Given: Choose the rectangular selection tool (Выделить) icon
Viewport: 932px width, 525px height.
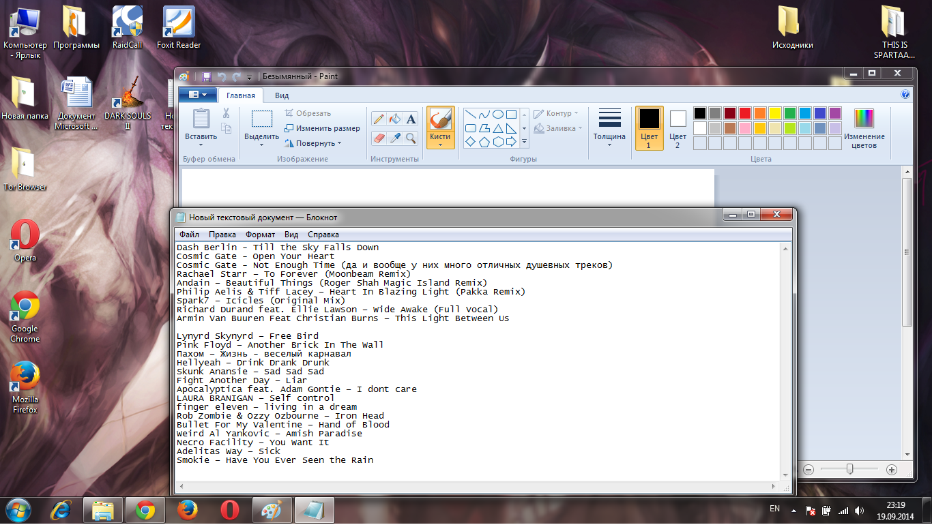Looking at the screenshot, I should [x=262, y=119].
